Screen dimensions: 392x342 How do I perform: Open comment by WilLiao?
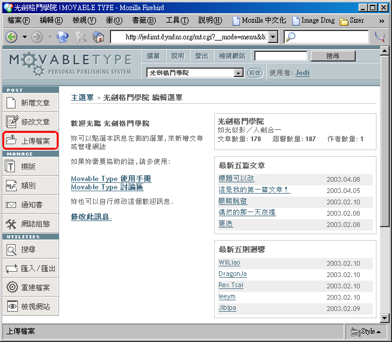(230, 262)
